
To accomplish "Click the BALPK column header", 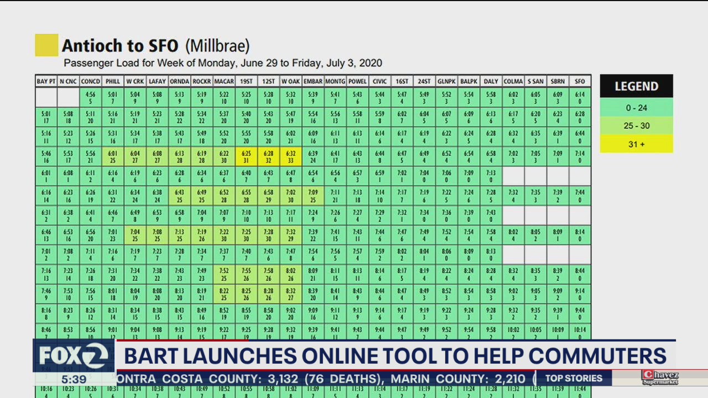I will 468,81.
